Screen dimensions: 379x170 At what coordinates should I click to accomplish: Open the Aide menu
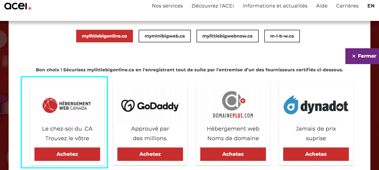322,6
